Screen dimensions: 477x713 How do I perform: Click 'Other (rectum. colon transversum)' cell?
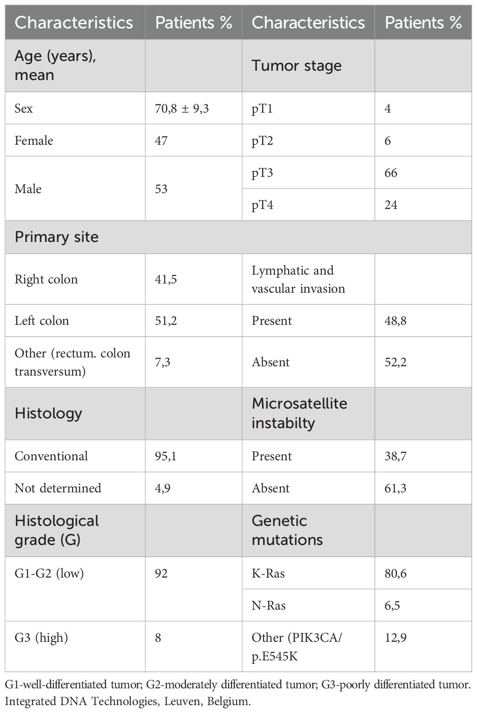(x=72, y=362)
